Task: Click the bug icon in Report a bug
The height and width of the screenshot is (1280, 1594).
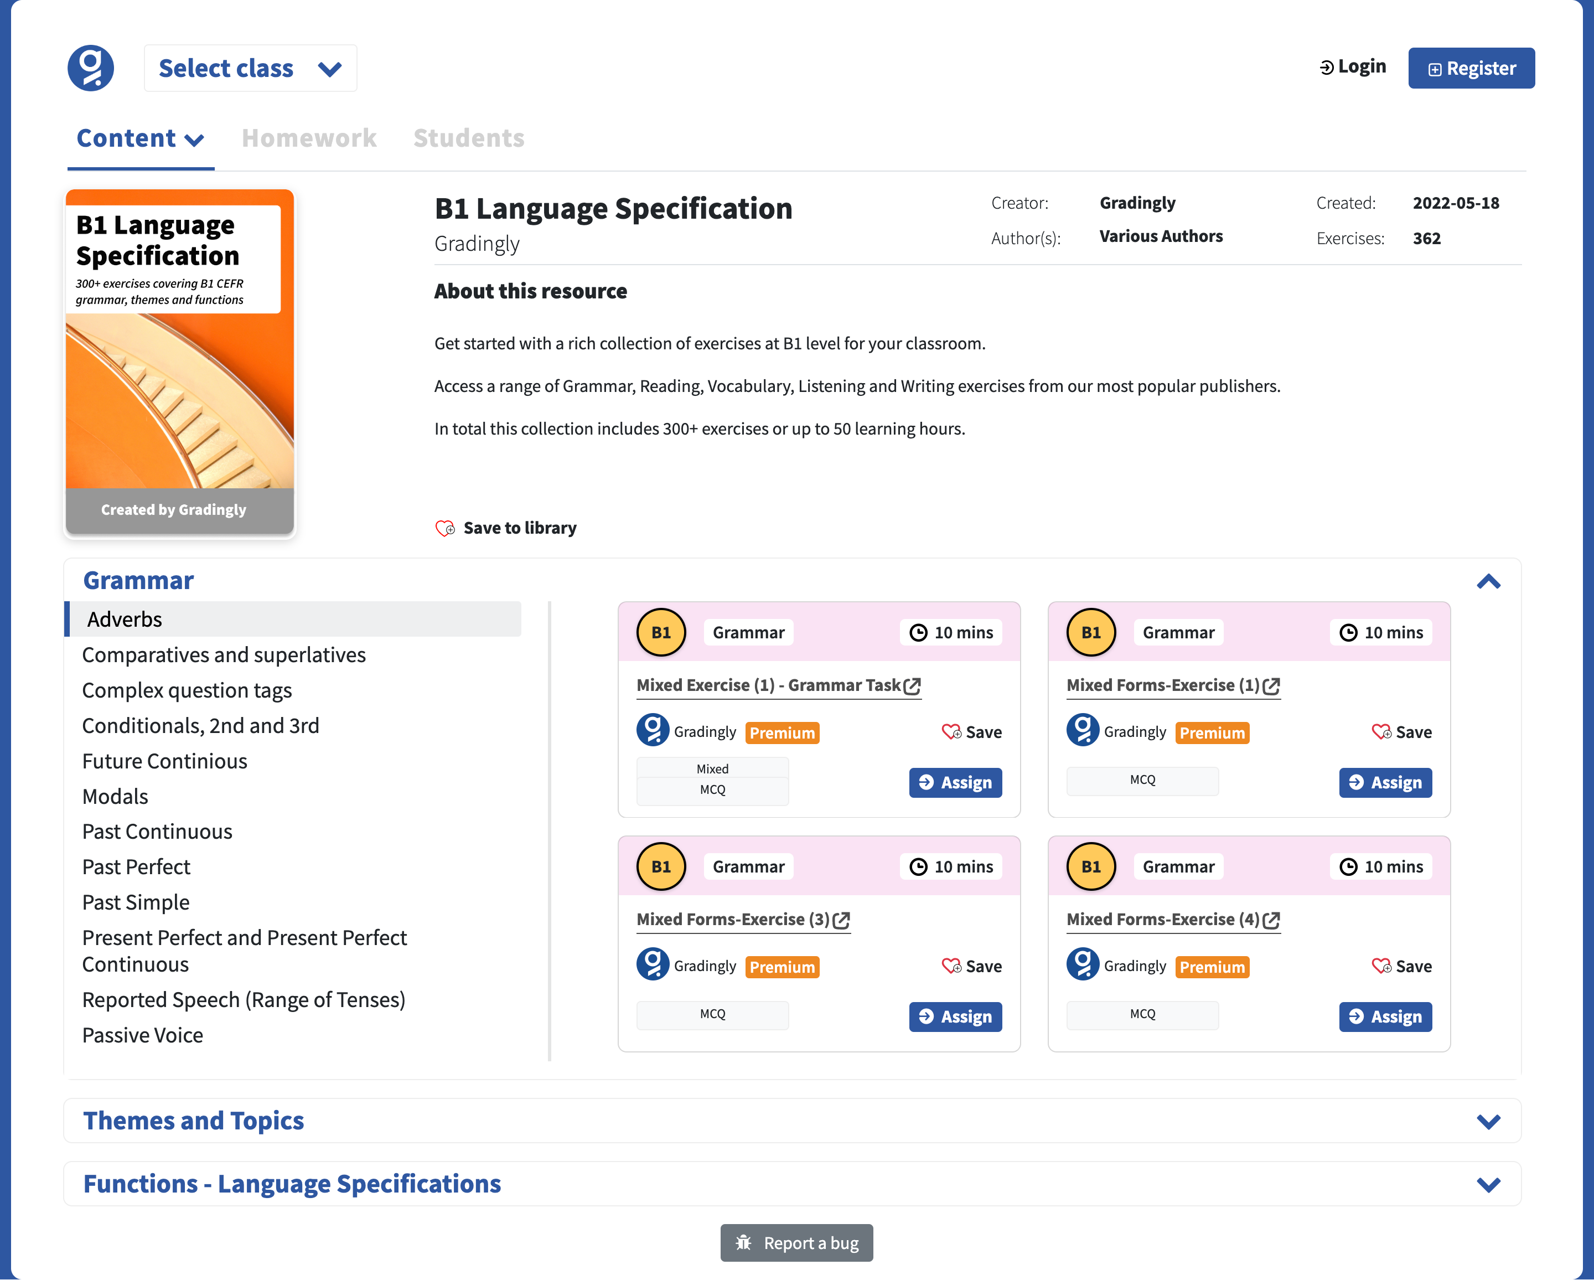Action: click(744, 1242)
